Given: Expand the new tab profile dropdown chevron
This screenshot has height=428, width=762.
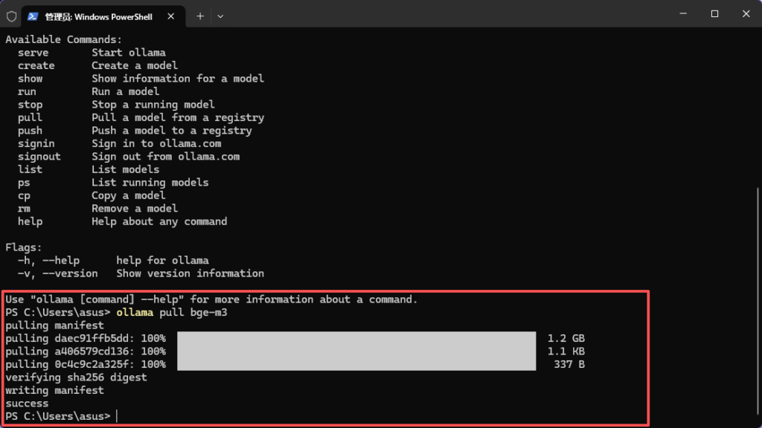Looking at the screenshot, I should tap(220, 16).
